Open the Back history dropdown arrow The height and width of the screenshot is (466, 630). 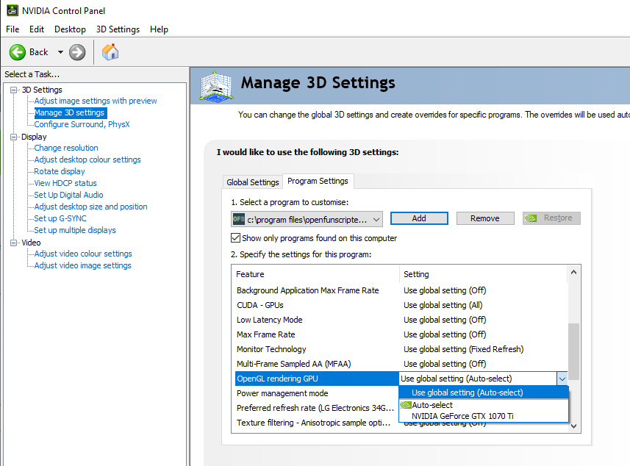[60, 52]
